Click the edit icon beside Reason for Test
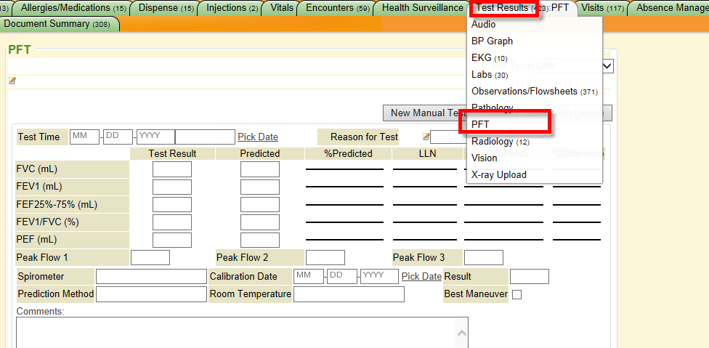 point(426,137)
